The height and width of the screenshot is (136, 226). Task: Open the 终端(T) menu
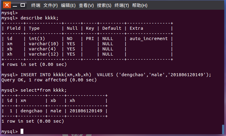(122, 5)
